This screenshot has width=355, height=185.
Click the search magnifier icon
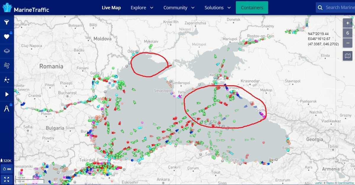tap(320, 7)
